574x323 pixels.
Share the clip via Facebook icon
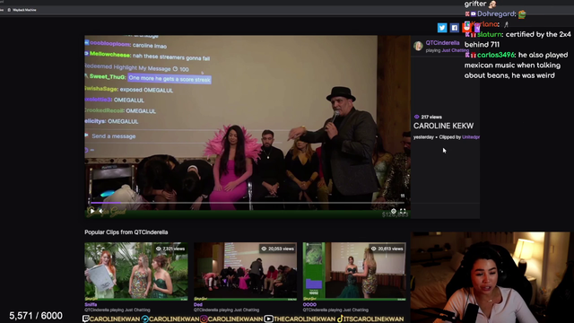[x=455, y=28]
